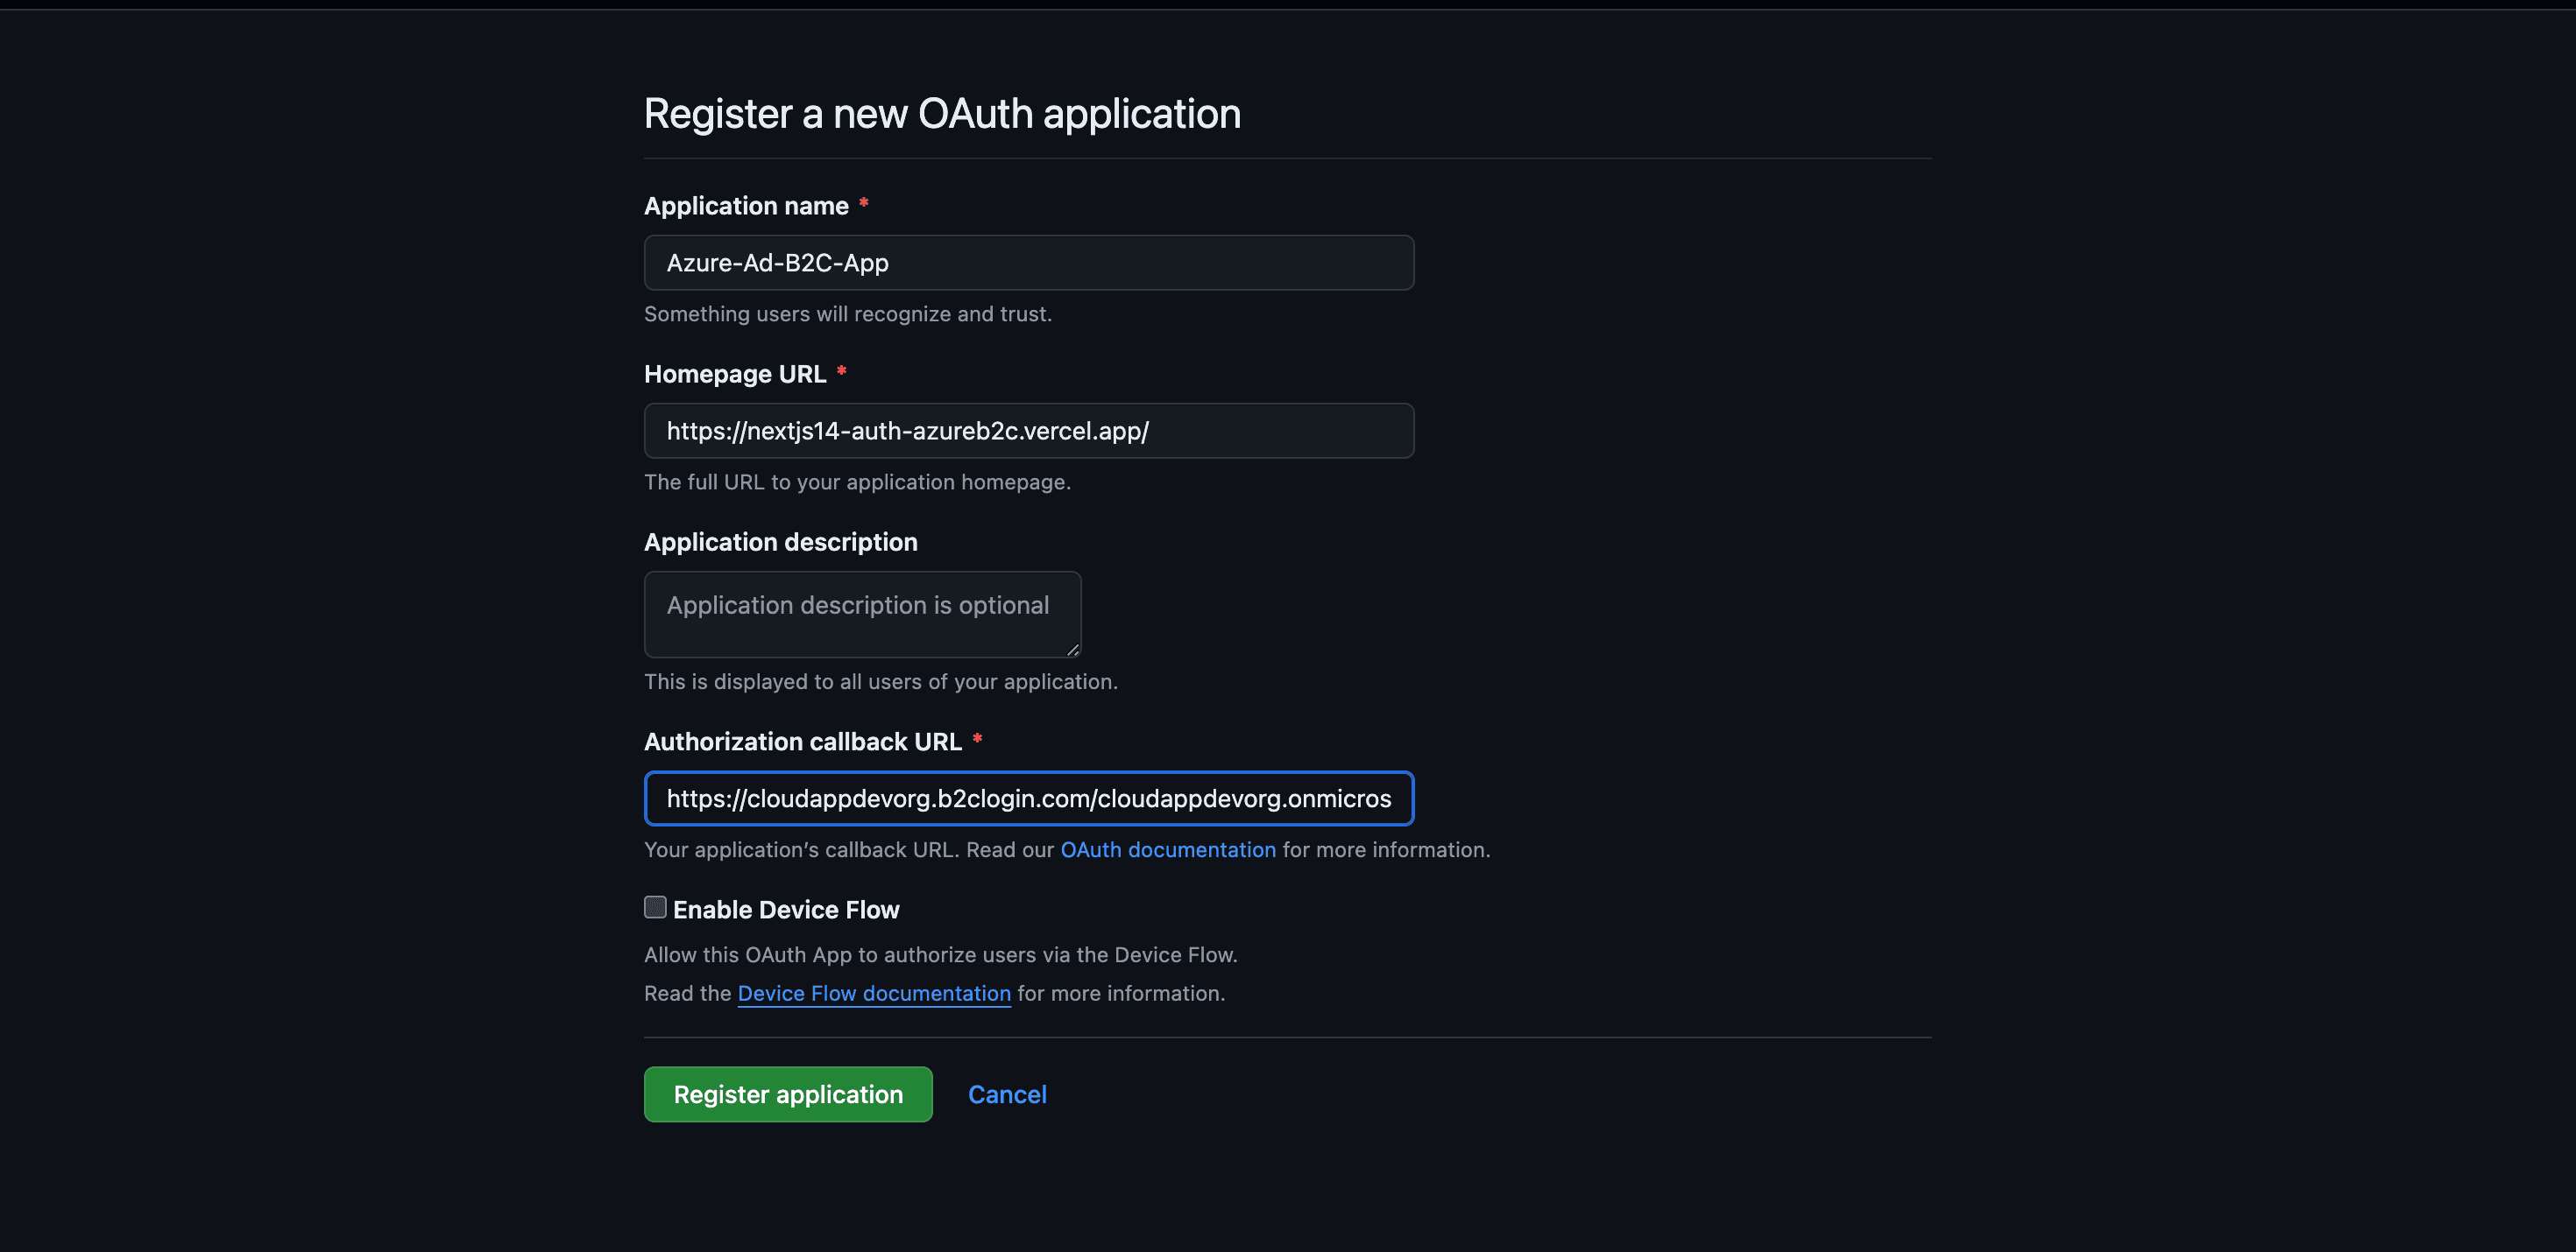
Task: Click the red asterisk beside Homepage URL
Action: (x=841, y=370)
